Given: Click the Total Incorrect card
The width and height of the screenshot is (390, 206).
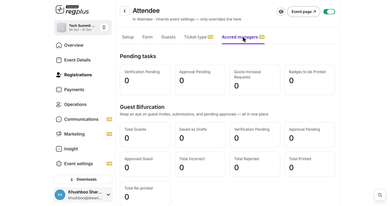Looking at the screenshot, I should [x=200, y=164].
